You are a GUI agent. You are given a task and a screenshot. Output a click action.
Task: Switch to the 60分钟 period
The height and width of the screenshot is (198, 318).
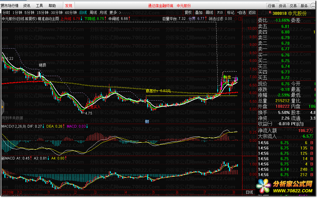pos(71,13)
